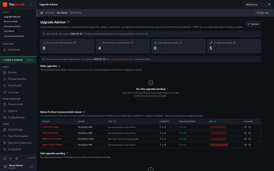Open Upgrade Advisor in the Recent list
274x171 pixels.
coord(12,17)
